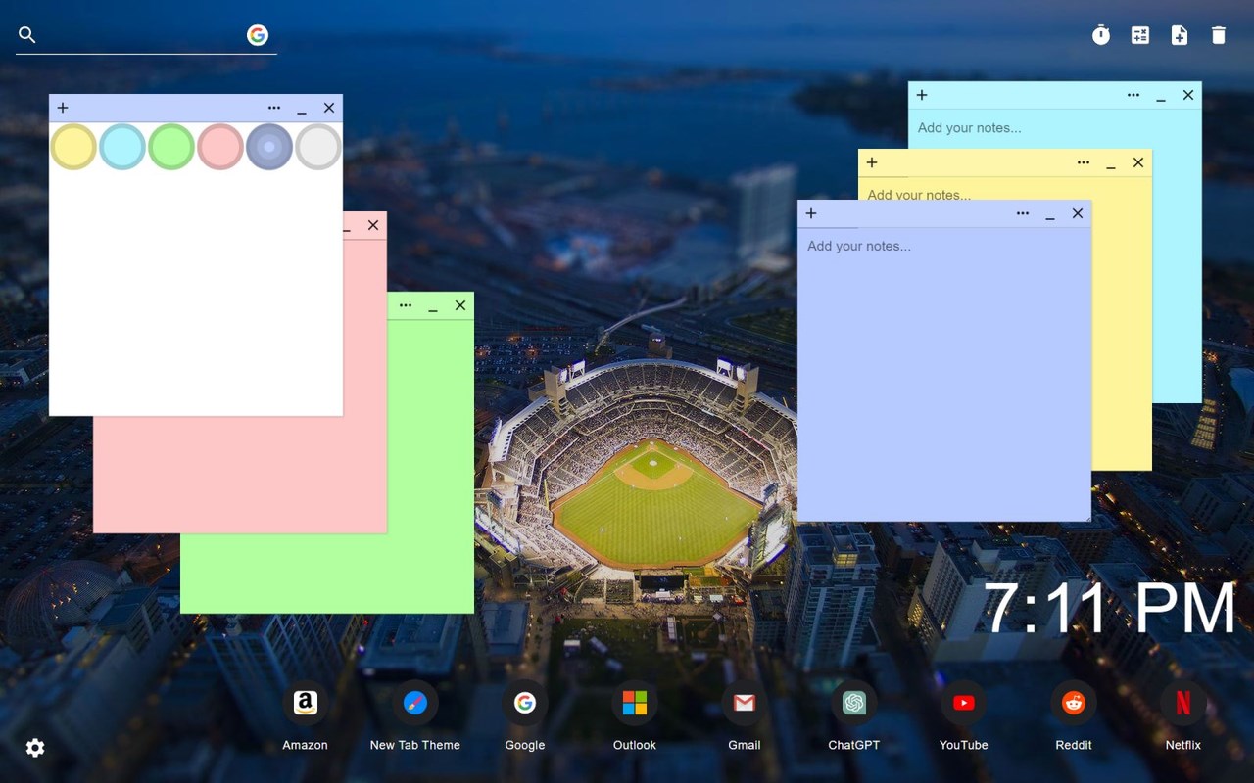Open the Netflix shortcut
Screen dimensions: 1254x783
coord(1183,703)
